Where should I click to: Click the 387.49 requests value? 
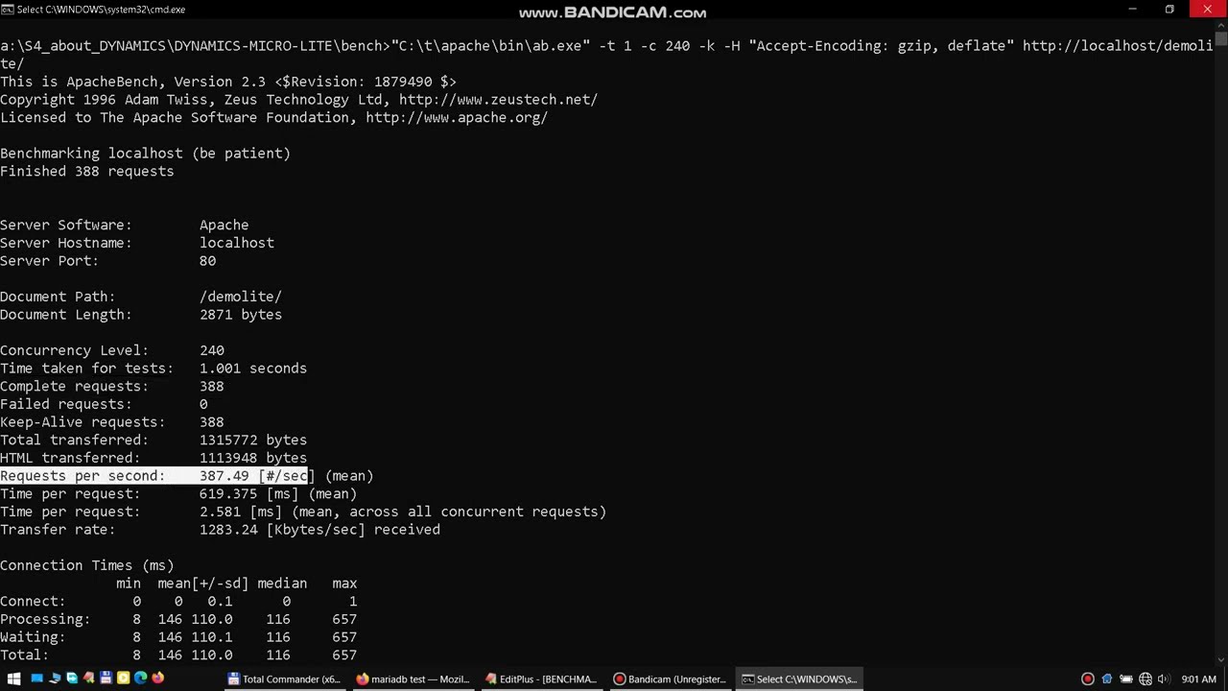[224, 476]
